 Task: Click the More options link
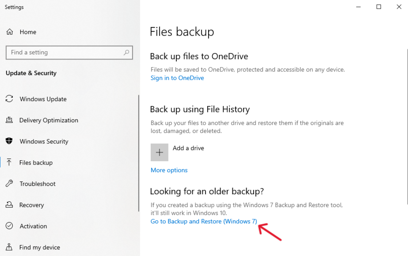point(169,170)
